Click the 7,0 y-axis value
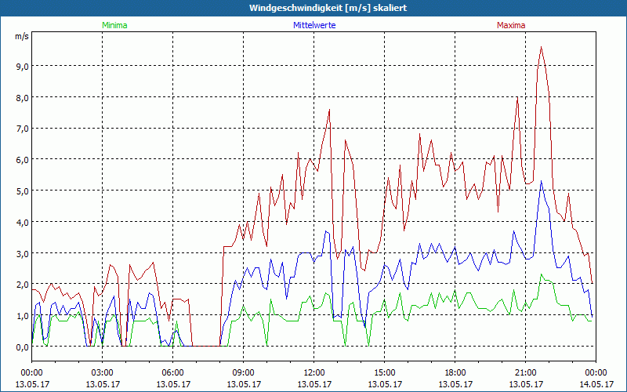The image size is (627, 392). [x=23, y=129]
